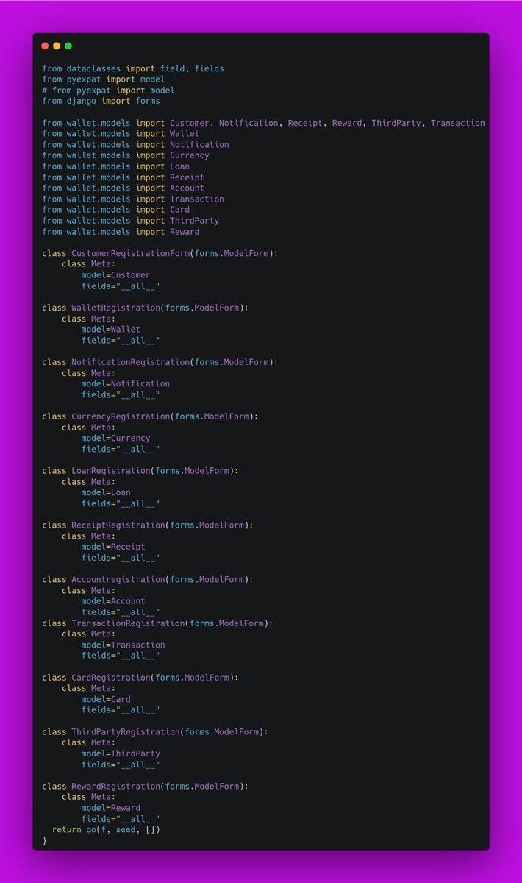Click the red close dot
The image size is (522, 883).
click(45, 46)
